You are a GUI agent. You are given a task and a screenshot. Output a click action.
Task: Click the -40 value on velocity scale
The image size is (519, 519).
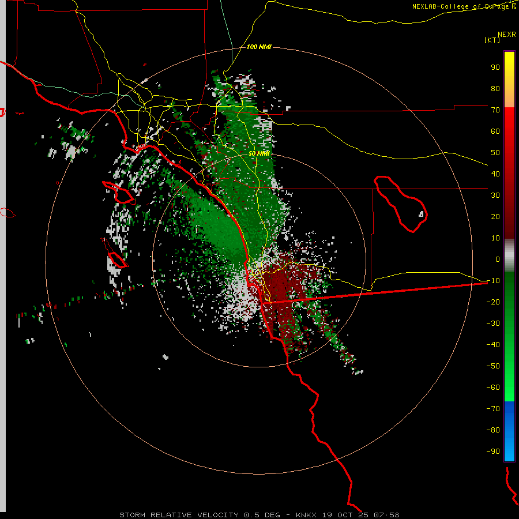tap(493, 345)
